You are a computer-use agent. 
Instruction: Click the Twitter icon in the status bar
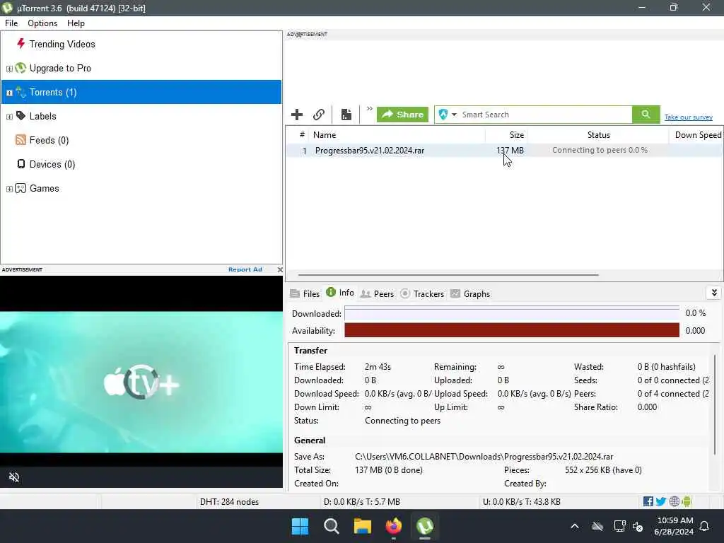pos(661,501)
